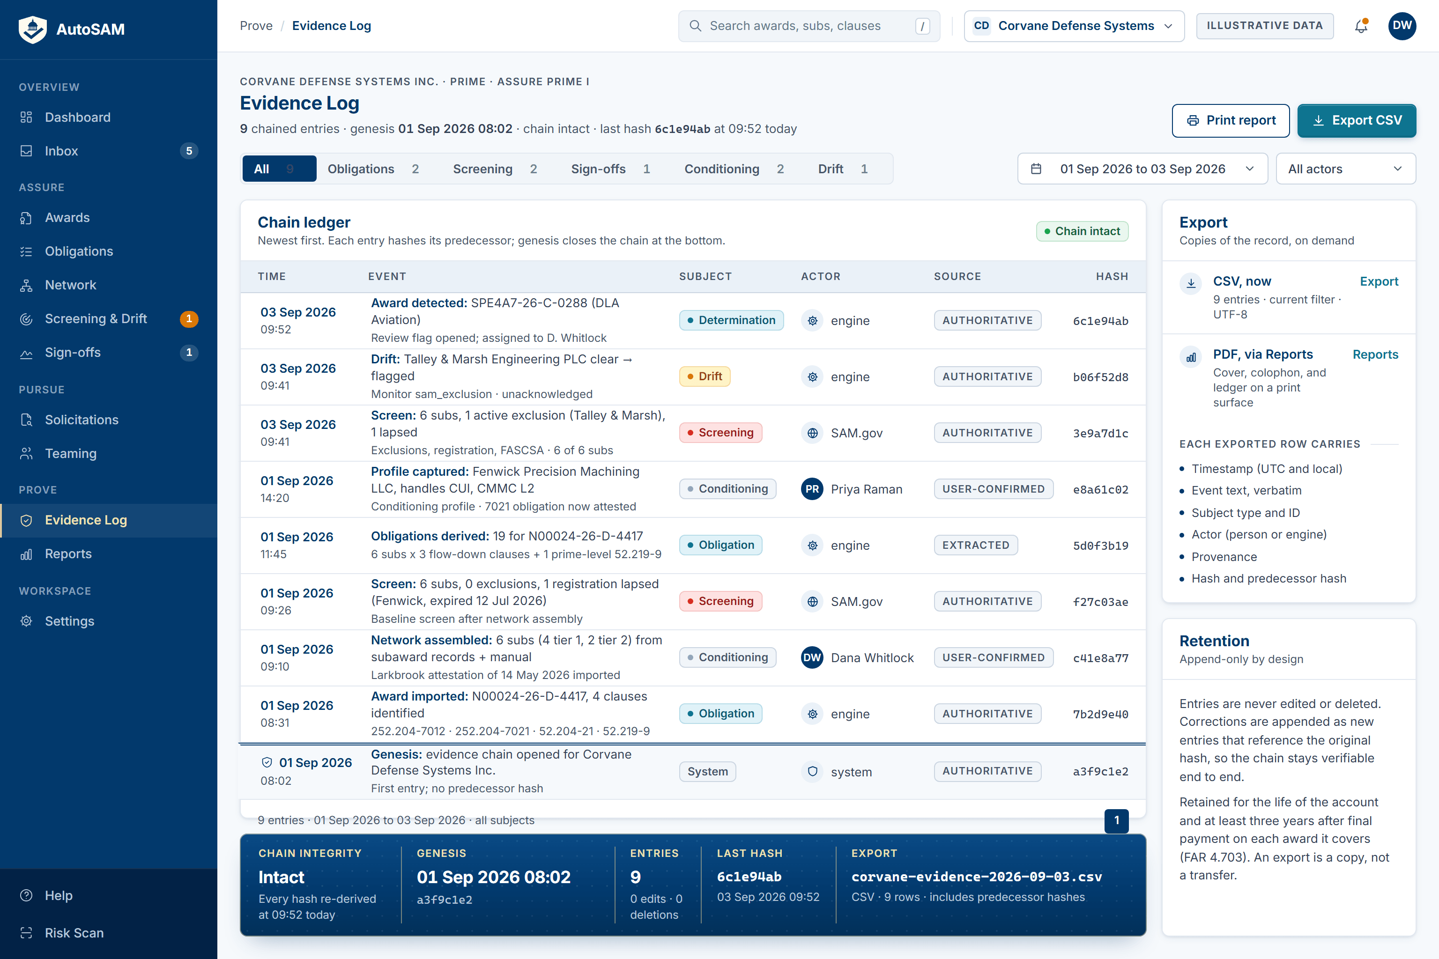Viewport: 1439px width, 959px height.
Task: Click the EXTRACTED source badge
Action: (x=975, y=545)
